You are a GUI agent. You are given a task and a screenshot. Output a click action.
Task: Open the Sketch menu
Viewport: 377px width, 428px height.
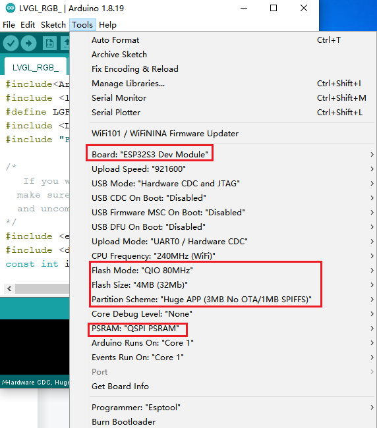pos(53,25)
